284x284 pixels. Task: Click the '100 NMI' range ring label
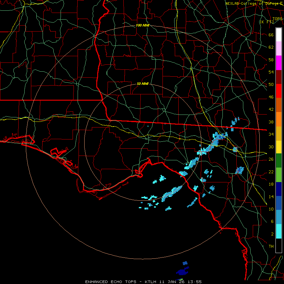point(143,25)
